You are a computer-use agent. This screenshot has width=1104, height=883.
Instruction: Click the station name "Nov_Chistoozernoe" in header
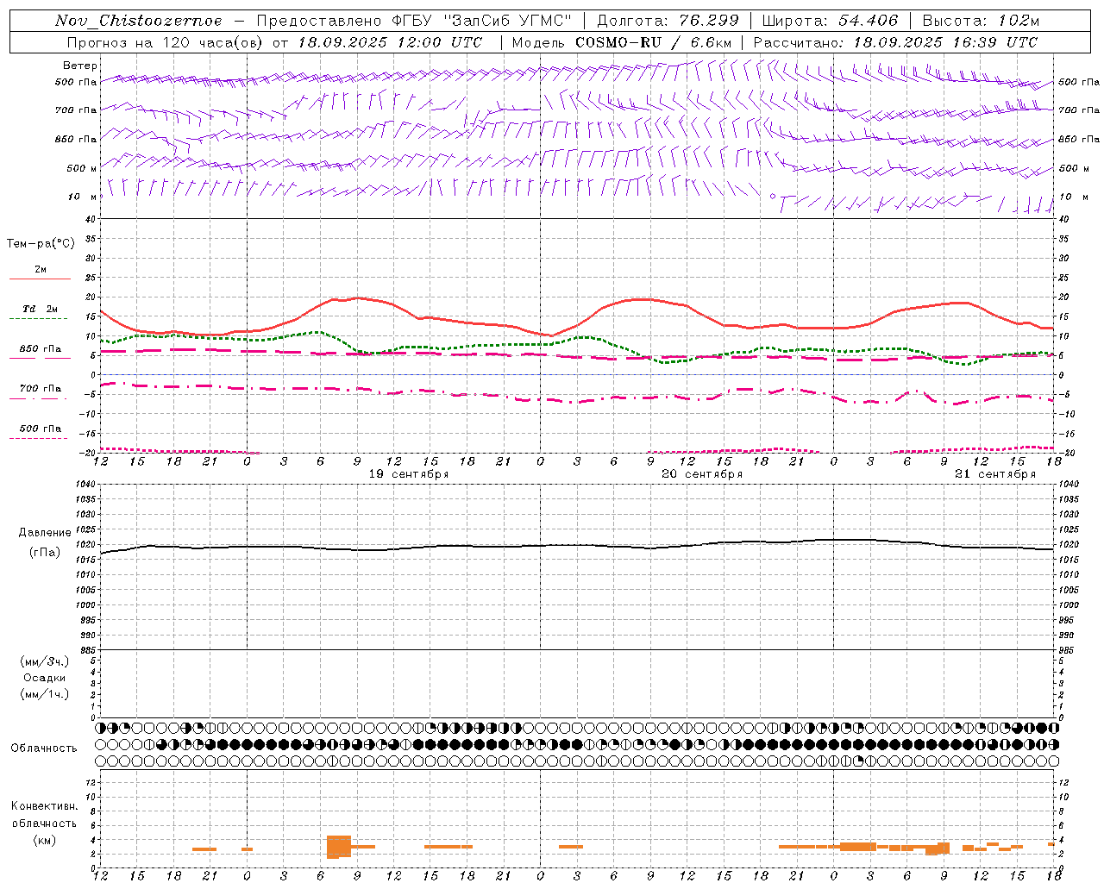138,21
